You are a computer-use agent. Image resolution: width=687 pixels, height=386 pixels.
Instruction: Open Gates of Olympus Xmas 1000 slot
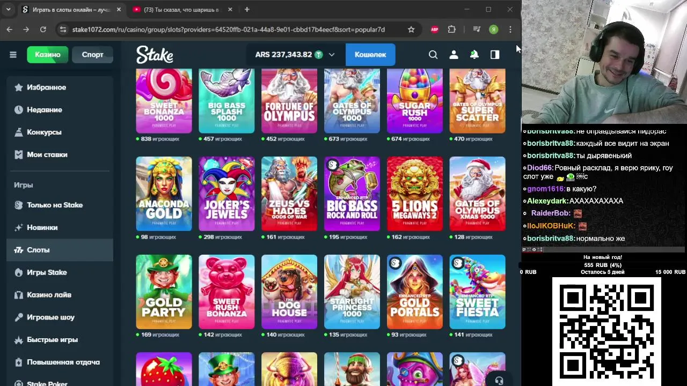tap(477, 194)
